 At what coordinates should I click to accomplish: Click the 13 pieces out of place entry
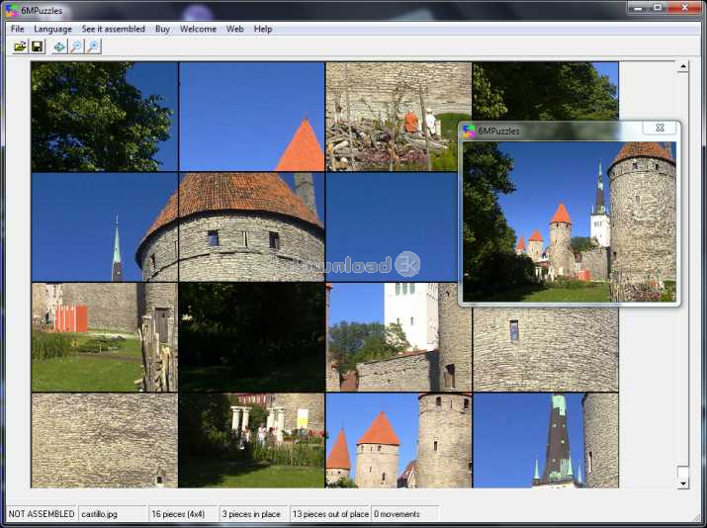point(330,514)
